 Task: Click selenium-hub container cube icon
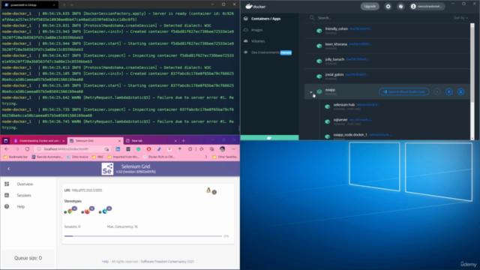327,106
